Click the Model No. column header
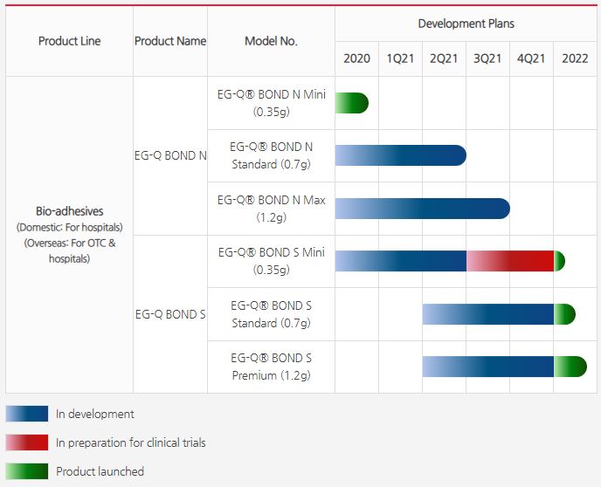The width and height of the screenshot is (601, 487). click(x=271, y=41)
